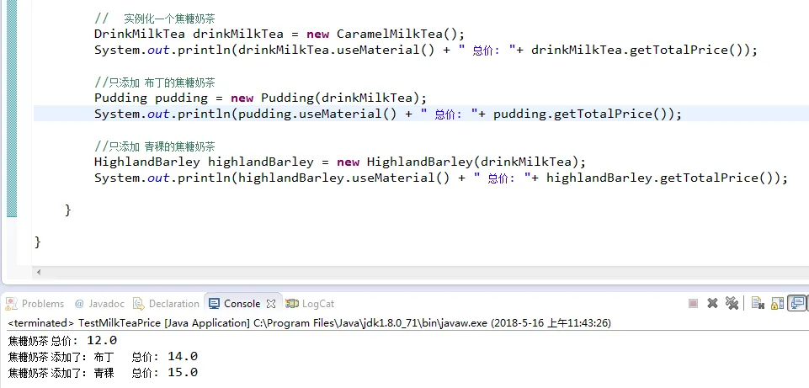Image resolution: width=809 pixels, height=388 pixels.
Task: Click the blue fold range bar in editor ruler
Action: pos(11,109)
